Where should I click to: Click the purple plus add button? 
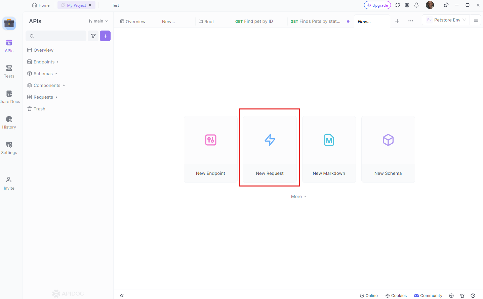click(x=105, y=36)
